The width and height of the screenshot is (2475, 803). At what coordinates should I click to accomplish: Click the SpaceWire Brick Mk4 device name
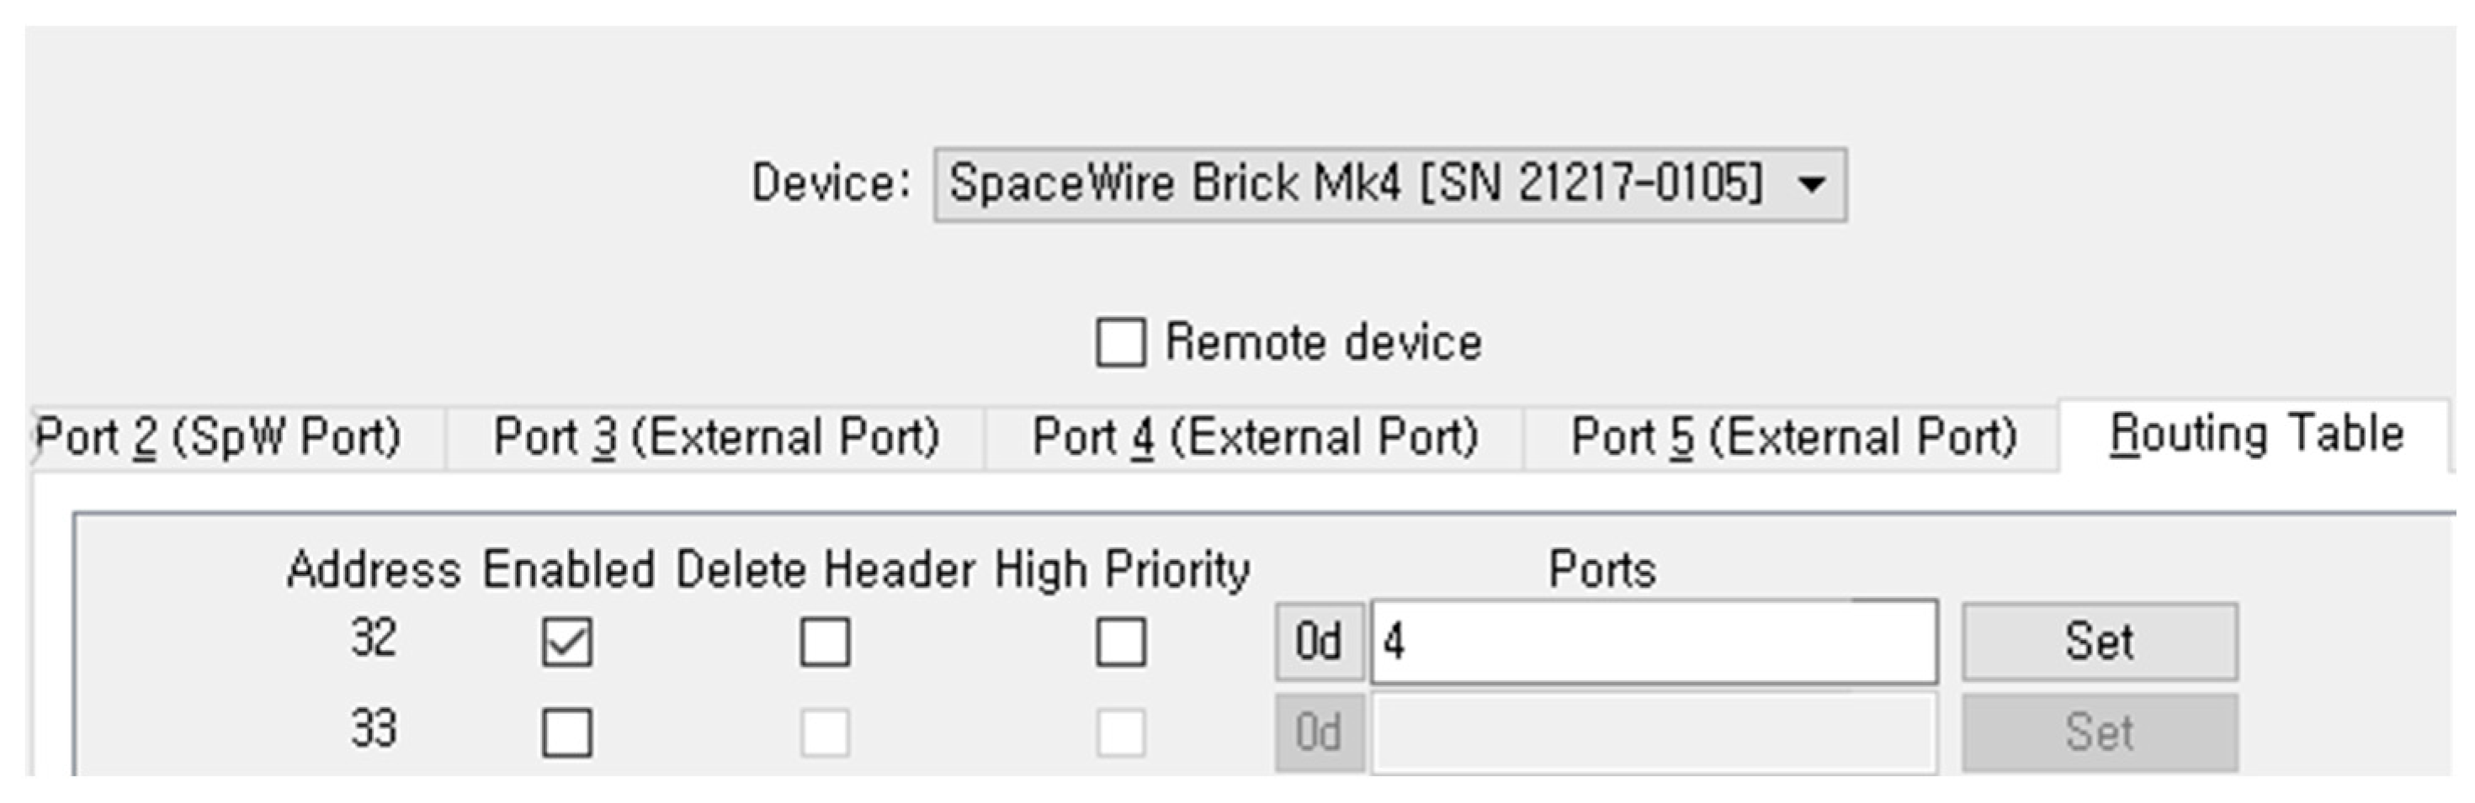click(x=1355, y=183)
